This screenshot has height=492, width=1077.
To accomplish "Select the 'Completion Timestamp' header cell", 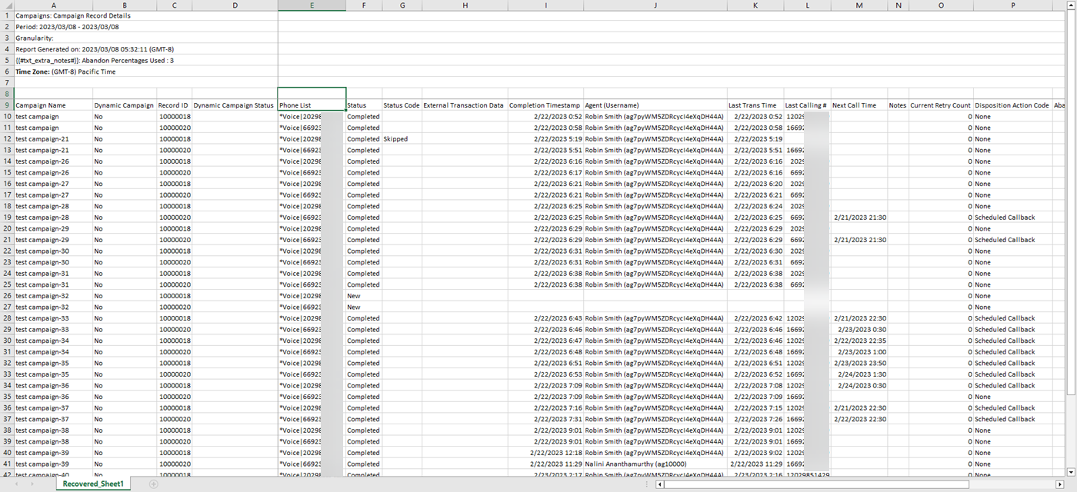I will point(545,105).
